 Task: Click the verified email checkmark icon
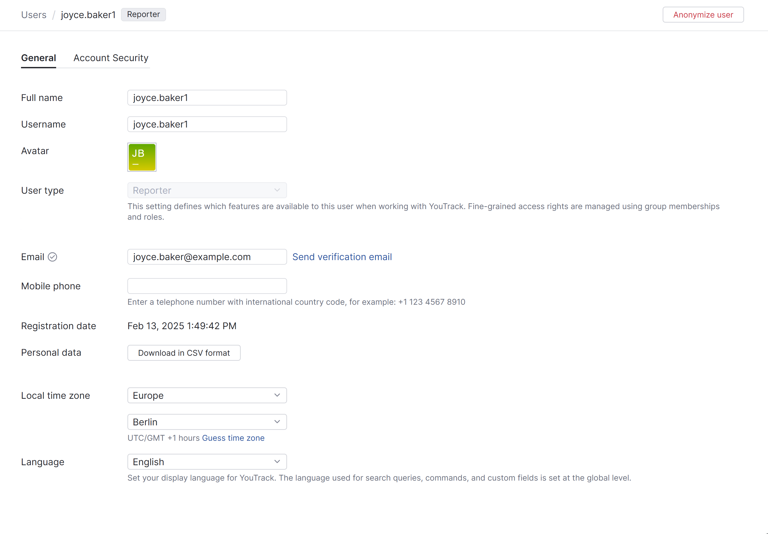pyautogui.click(x=52, y=257)
